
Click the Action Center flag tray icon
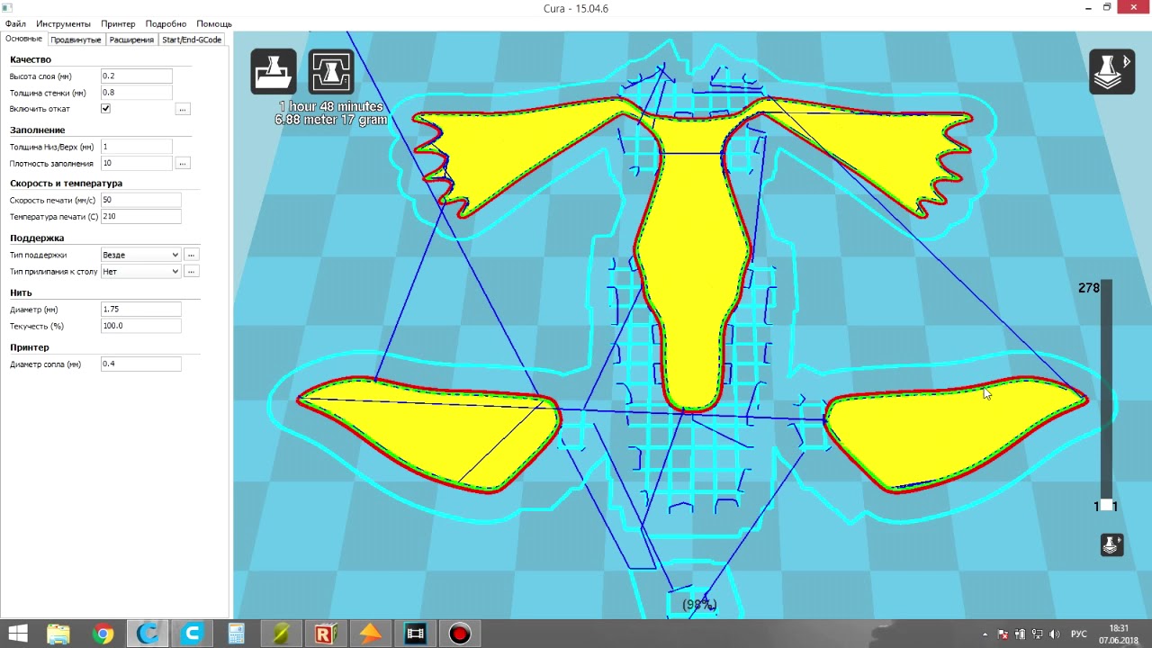click(1003, 634)
